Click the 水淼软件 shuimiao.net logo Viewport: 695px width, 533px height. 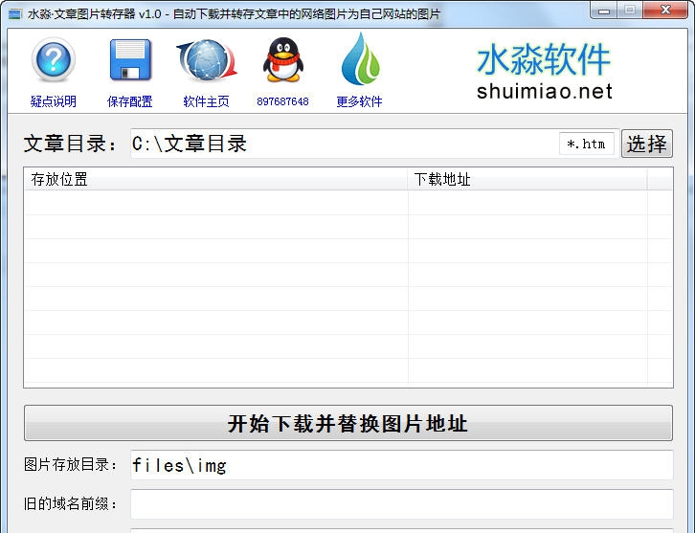pyautogui.click(x=545, y=71)
